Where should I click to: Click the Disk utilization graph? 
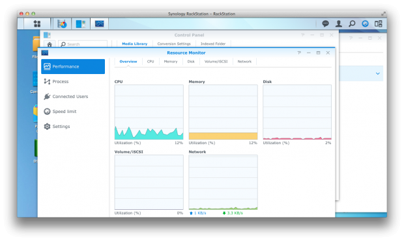[297, 112]
